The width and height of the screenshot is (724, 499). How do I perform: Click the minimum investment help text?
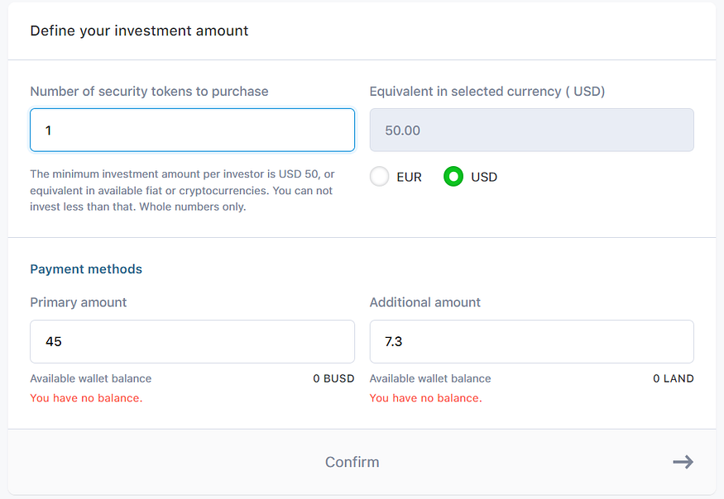pyautogui.click(x=182, y=190)
